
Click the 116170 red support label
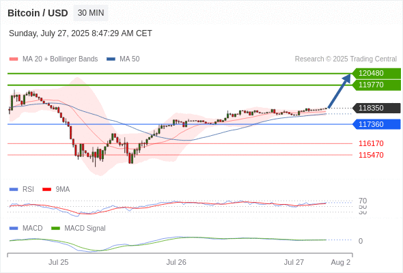click(371, 143)
